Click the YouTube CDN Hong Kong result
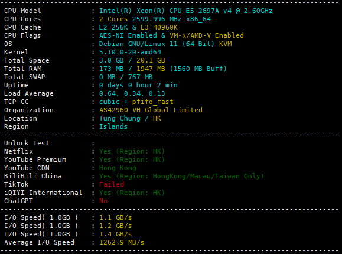This screenshot has width=342, height=254. point(118,168)
